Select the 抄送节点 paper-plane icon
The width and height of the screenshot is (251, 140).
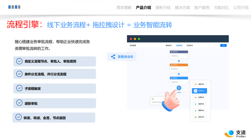196,91
